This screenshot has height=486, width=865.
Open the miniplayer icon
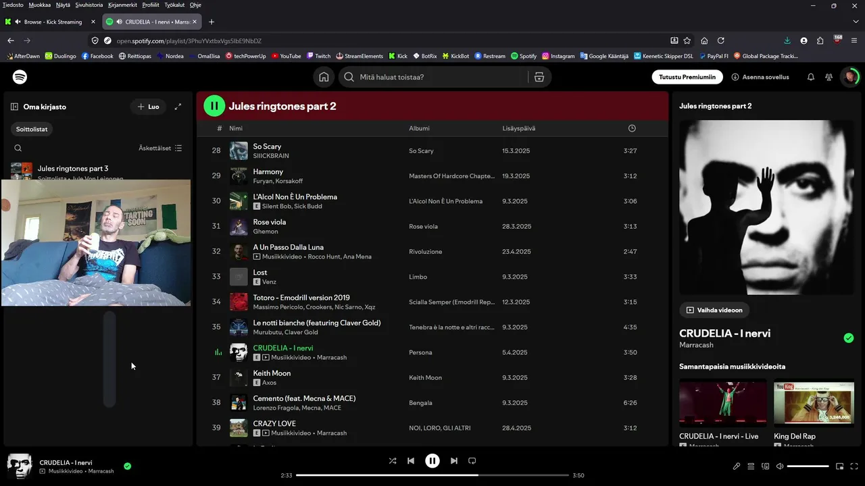(x=840, y=466)
